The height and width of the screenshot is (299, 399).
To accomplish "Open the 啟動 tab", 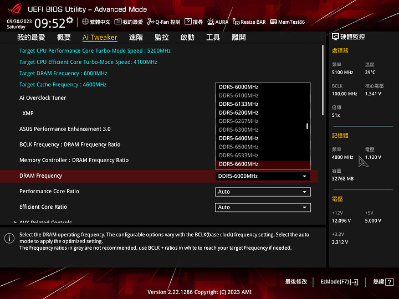I will tap(187, 38).
